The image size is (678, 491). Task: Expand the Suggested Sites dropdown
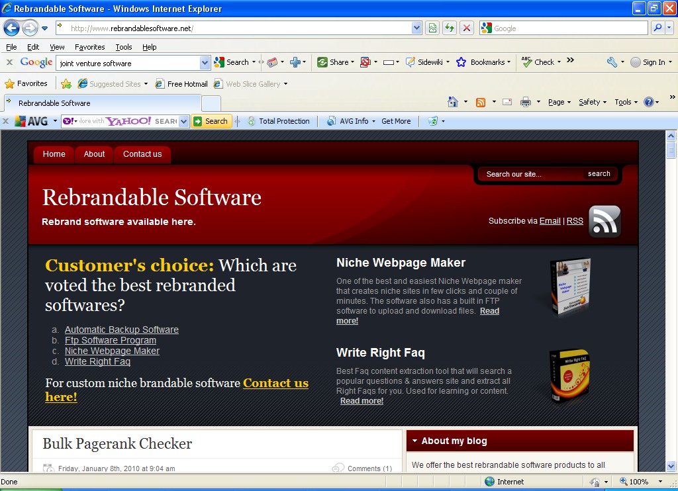(146, 84)
